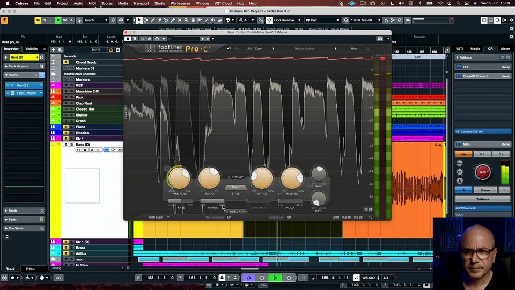Select the Play speaker tool
Image resolution: width=515 pixels, height=290 pixels.
(213, 20)
